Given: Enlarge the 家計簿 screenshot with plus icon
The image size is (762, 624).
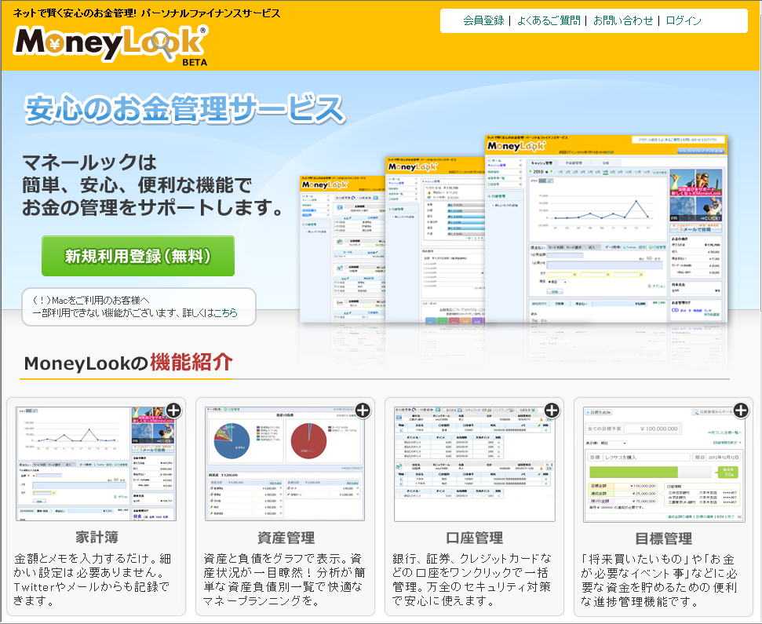Looking at the screenshot, I should [173, 411].
